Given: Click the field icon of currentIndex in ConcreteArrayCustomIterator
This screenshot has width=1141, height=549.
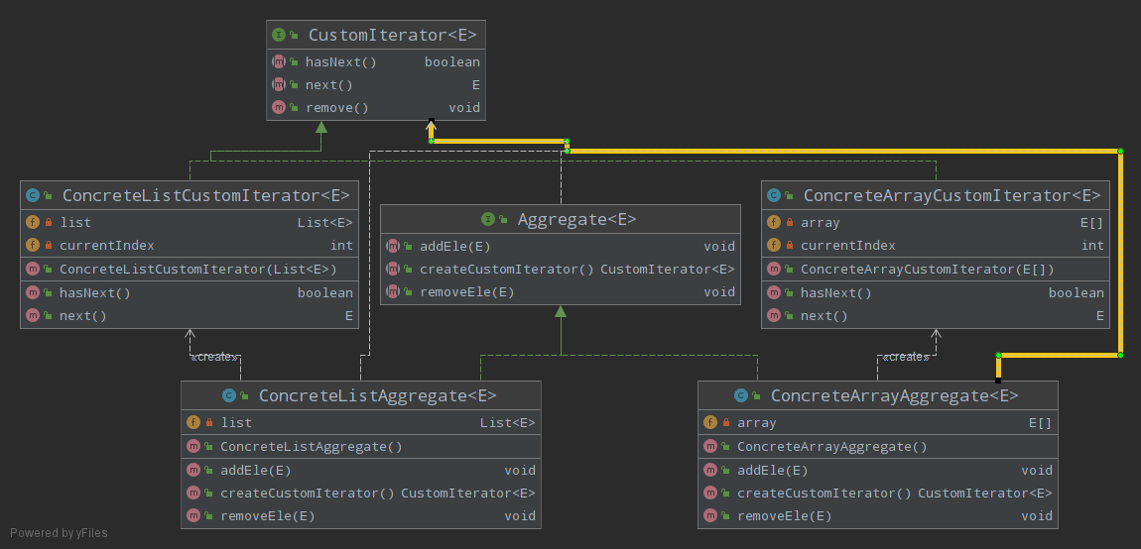Looking at the screenshot, I should point(774,245).
